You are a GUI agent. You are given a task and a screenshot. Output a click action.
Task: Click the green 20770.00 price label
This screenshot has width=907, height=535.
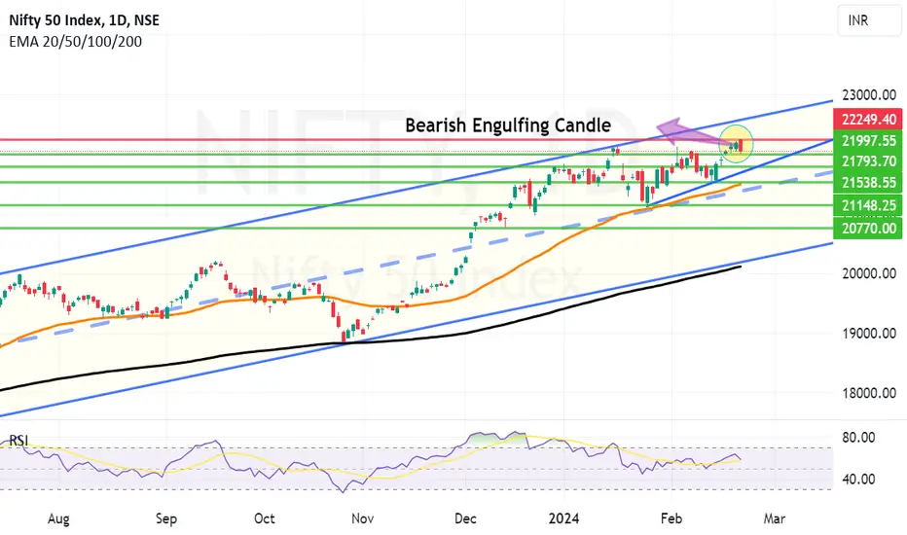pyautogui.click(x=868, y=228)
